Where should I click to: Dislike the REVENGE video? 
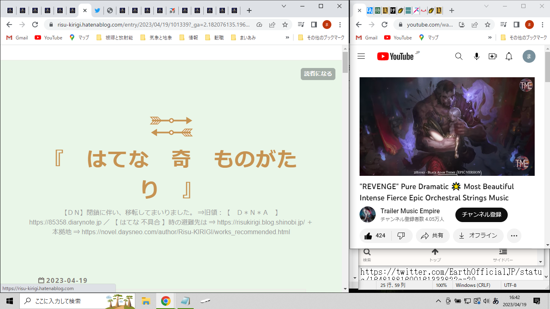(401, 236)
